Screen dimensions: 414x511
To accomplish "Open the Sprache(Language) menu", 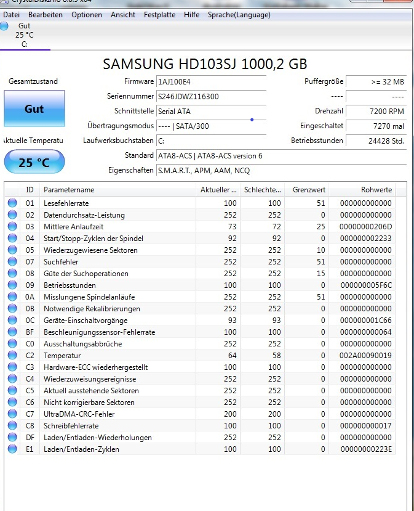I will pyautogui.click(x=239, y=15).
